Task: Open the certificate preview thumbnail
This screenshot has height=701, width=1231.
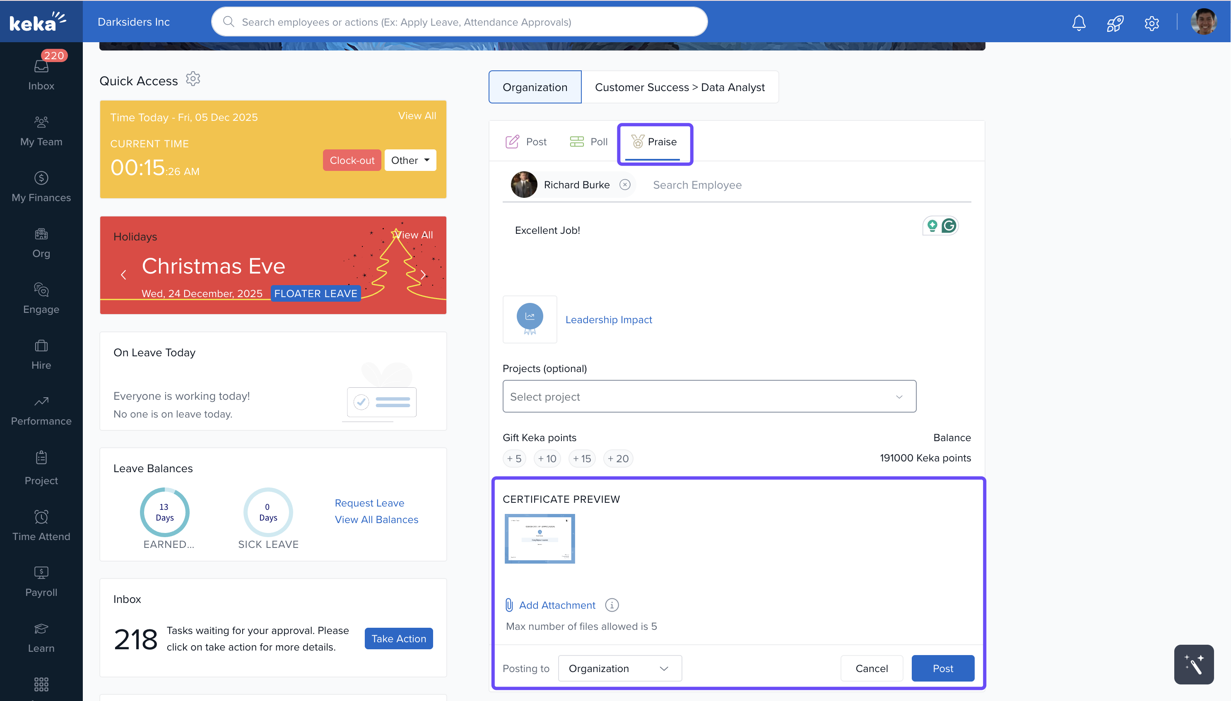Action: tap(540, 538)
